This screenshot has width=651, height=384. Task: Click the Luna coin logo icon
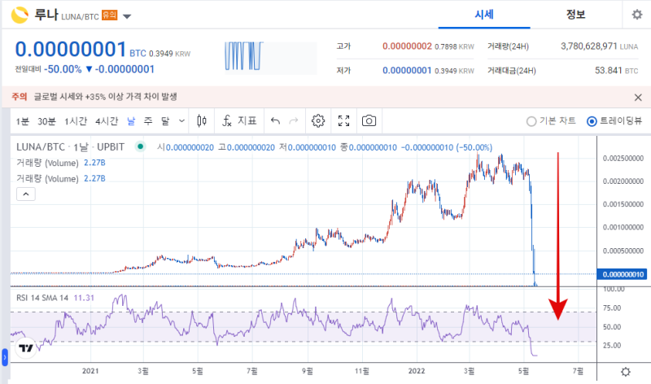pos(20,15)
